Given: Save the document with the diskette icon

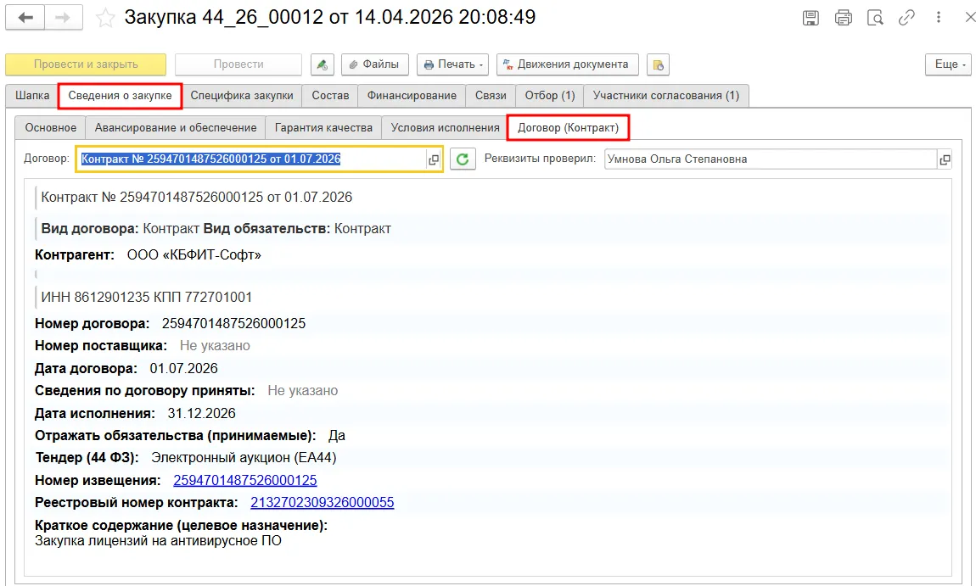Looking at the screenshot, I should coord(811,18).
